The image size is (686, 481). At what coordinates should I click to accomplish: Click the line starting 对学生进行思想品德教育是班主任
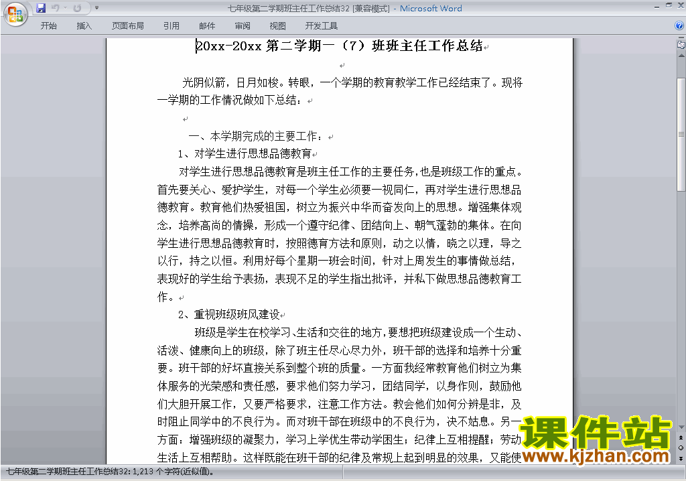coord(350,171)
